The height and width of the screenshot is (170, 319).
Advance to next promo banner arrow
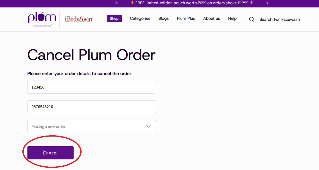(267, 3)
